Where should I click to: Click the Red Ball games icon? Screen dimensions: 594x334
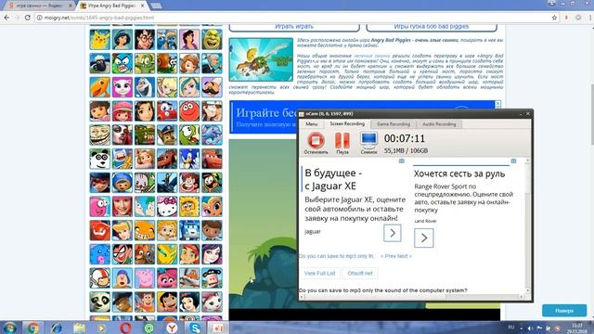click(x=189, y=111)
